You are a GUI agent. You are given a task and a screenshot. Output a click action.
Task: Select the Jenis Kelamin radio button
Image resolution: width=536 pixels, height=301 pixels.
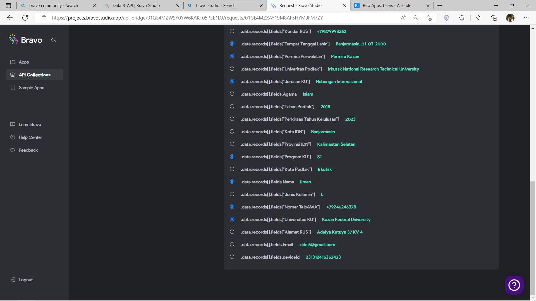click(232, 194)
